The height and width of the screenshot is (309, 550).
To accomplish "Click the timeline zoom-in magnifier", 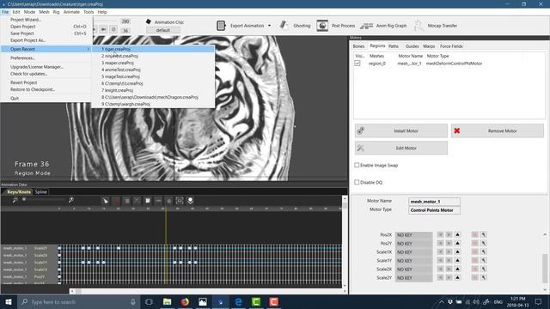I will (x=71, y=200).
